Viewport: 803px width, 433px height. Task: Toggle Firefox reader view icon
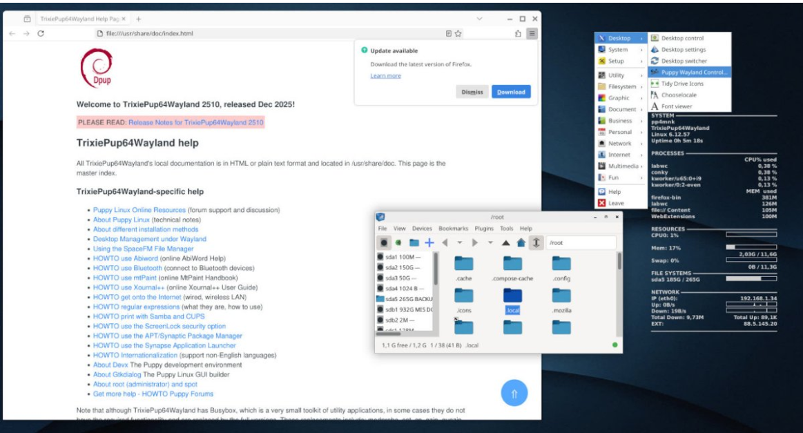[x=448, y=33]
